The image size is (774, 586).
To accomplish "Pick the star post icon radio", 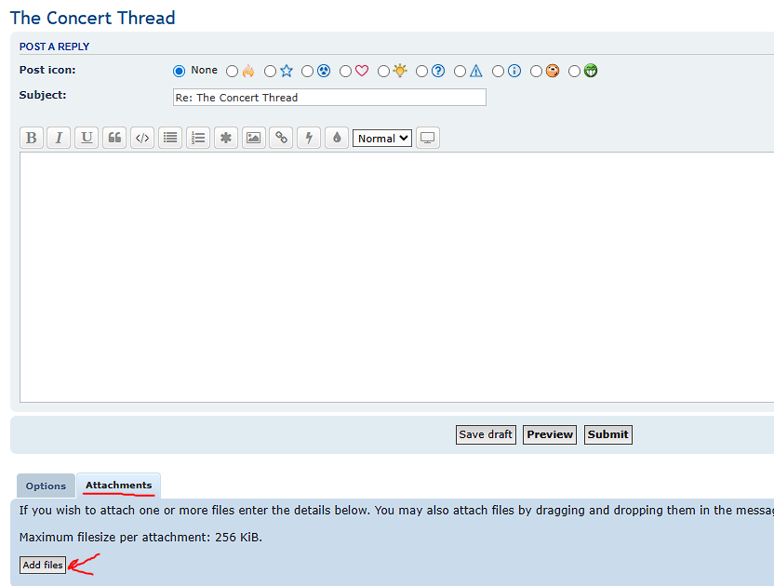I will pos(271,71).
